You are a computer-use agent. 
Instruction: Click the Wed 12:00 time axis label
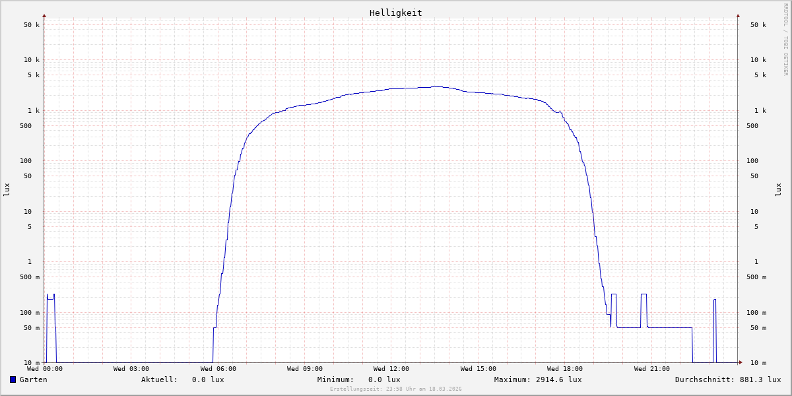[x=391, y=369]
